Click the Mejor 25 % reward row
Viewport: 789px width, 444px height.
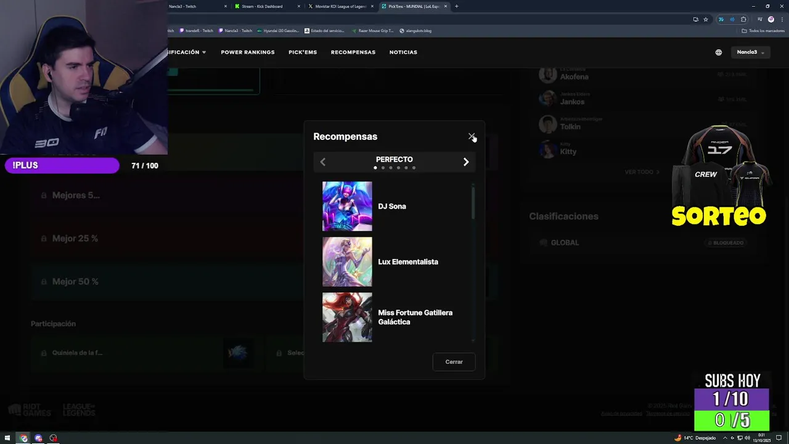tap(265, 238)
